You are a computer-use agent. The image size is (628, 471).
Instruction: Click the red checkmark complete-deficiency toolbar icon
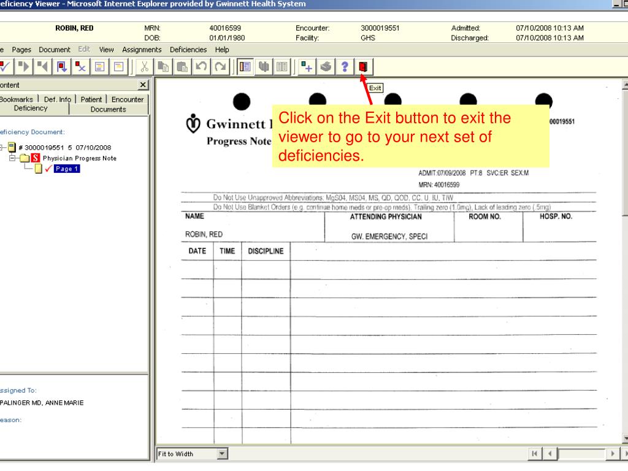6,66
